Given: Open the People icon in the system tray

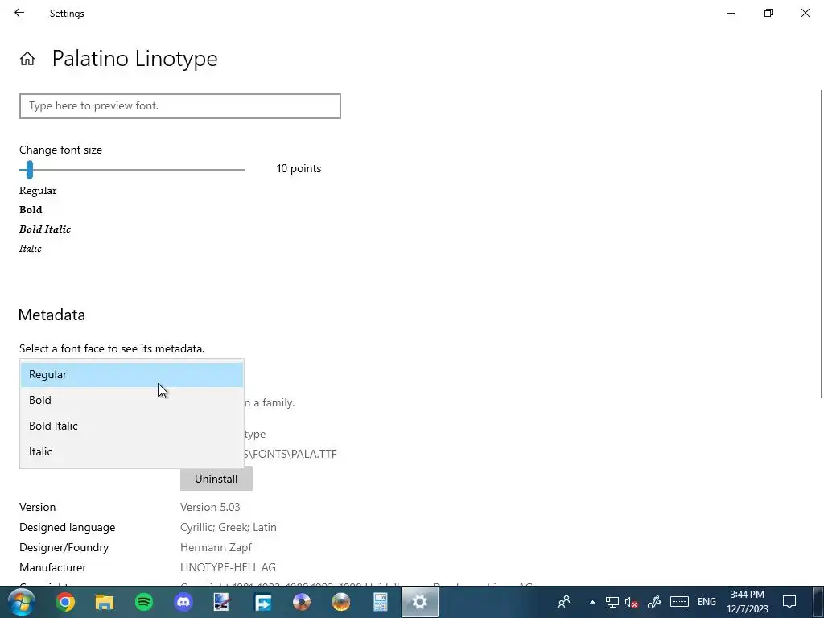Looking at the screenshot, I should 564,602.
